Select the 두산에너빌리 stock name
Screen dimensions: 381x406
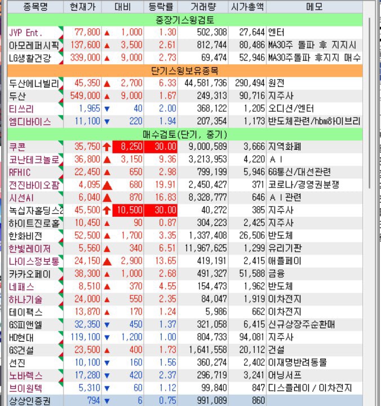34,84
